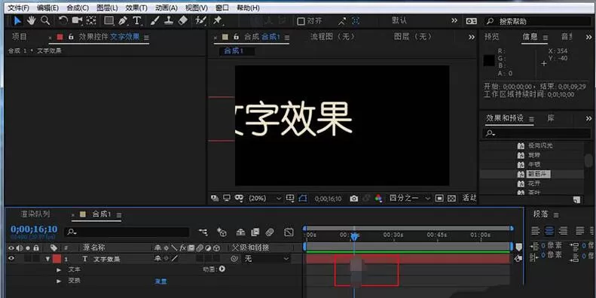This screenshot has width=596, height=298.
Task: Click the left align paragraph icon
Action: pyautogui.click(x=535, y=230)
